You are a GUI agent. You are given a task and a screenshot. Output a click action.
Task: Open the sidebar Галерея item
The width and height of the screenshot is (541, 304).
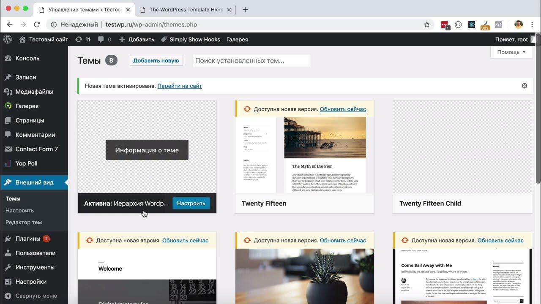[34, 106]
